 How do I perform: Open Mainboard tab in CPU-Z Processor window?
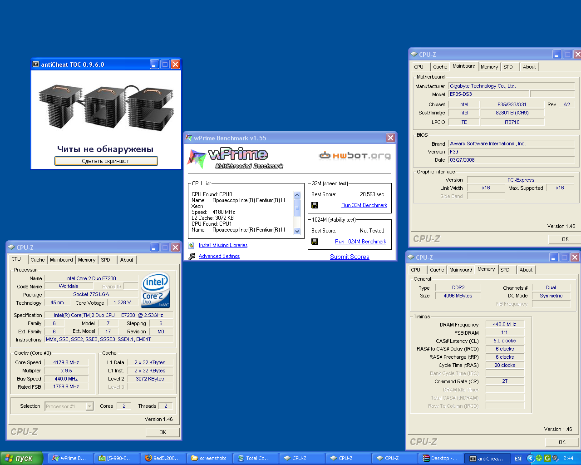tap(61, 260)
